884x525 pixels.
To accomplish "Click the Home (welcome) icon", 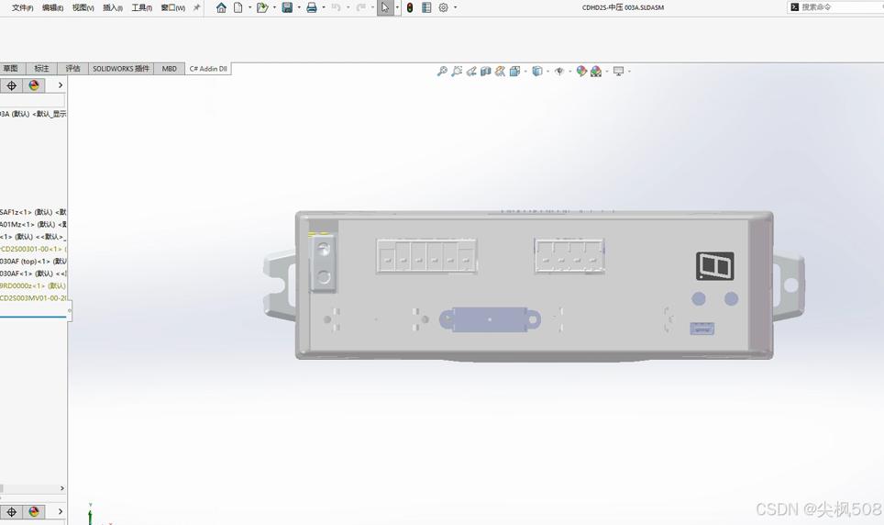I will [221, 7].
